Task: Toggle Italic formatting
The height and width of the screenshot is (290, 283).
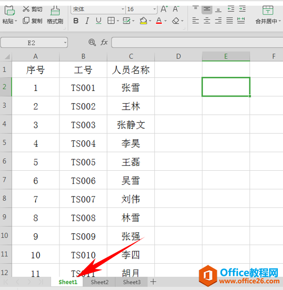Action: coord(87,21)
